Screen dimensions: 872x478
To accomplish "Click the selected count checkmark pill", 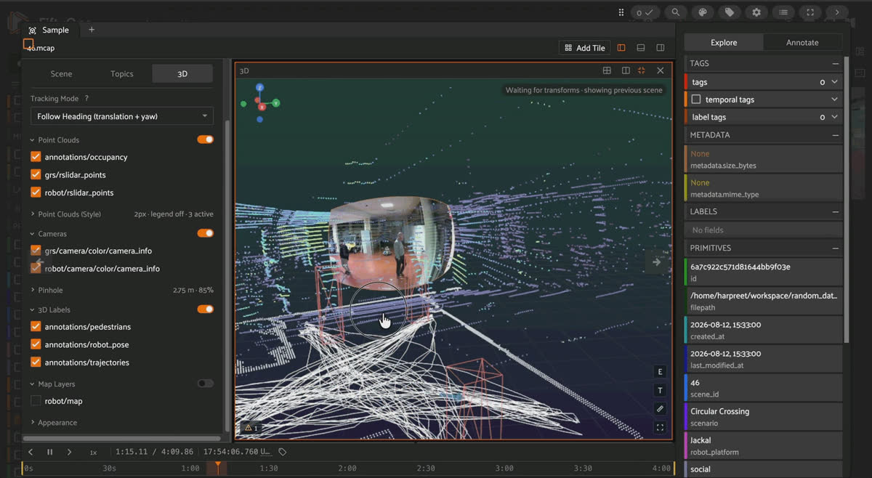I will click(x=645, y=12).
